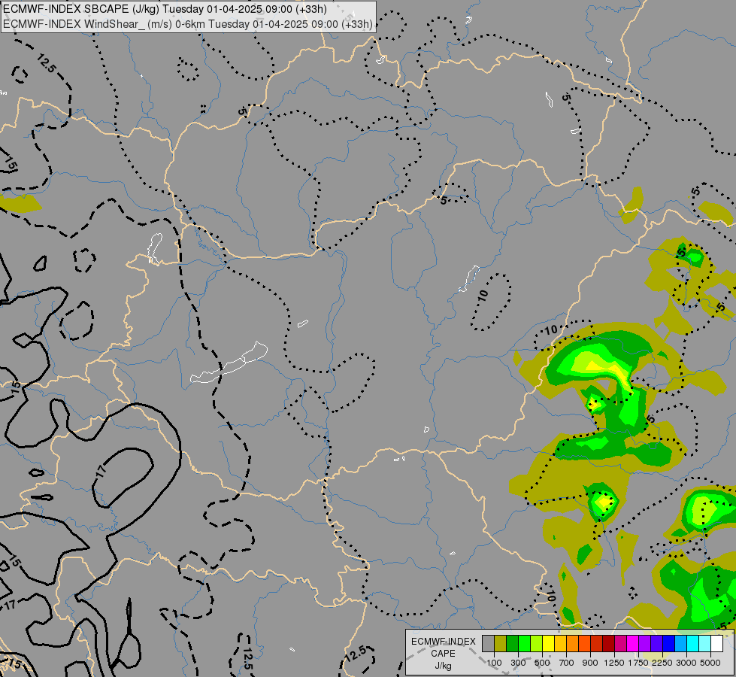Click the grey swatch in the CAPE legend
Image resolution: width=736 pixels, height=677 pixels.
point(488,644)
